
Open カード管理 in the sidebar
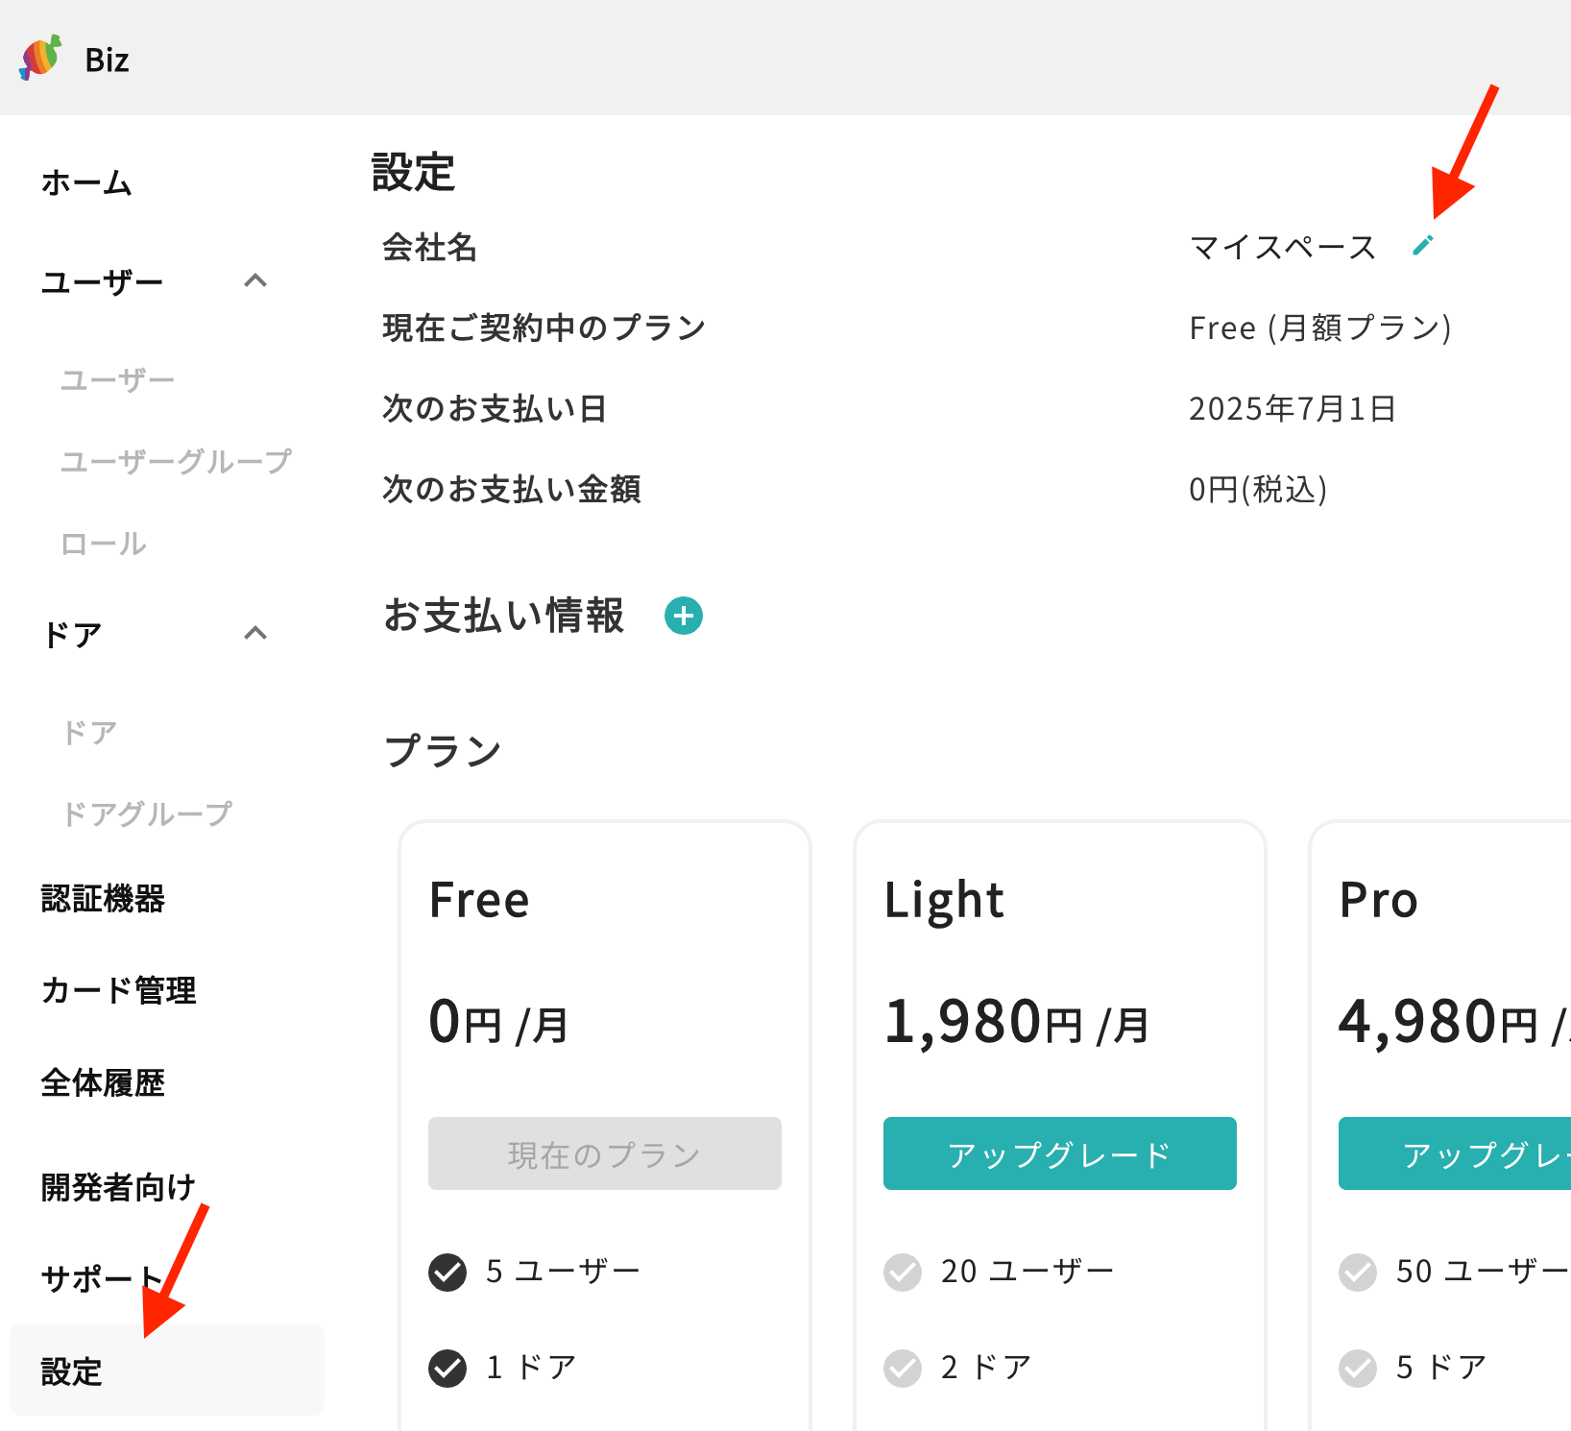coord(118,990)
